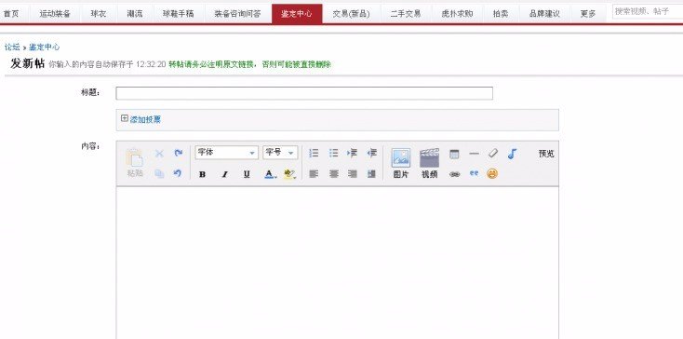This screenshot has height=339, width=683.
Task: Toggle underline formatting
Action: pos(247,174)
